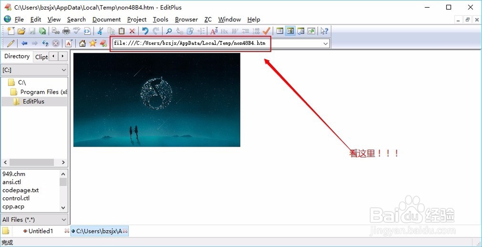482x247 pixels.
Task: Click the Cut scissors icon
Action: pos(100,31)
